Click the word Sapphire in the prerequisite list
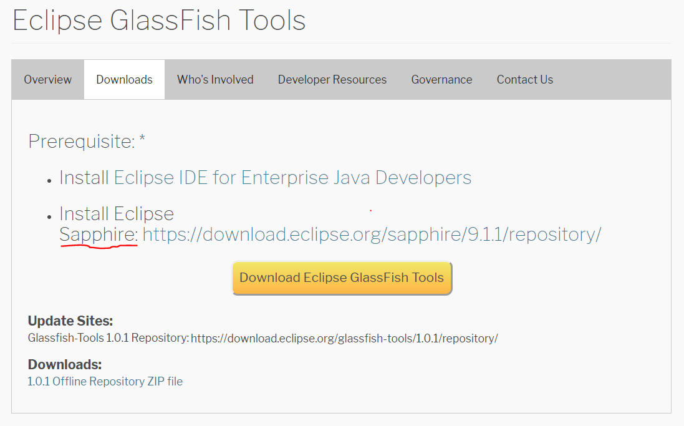Screen dimensions: 684x426 pyautogui.click(x=99, y=235)
